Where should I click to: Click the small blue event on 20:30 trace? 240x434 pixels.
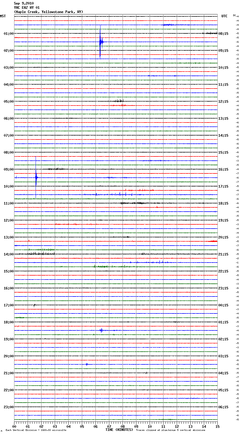click(87, 364)
